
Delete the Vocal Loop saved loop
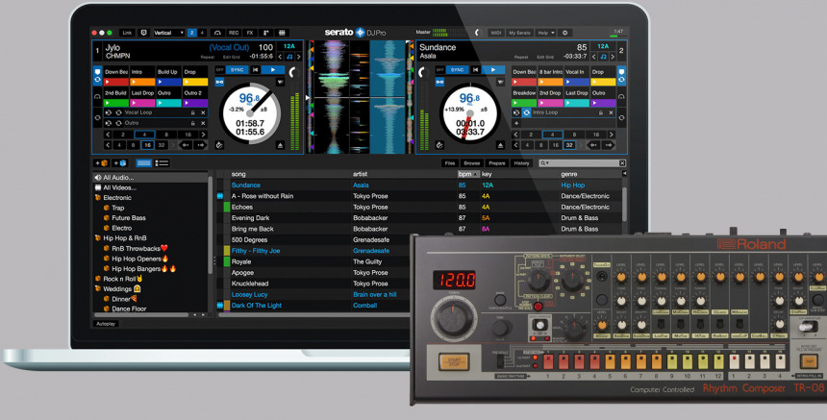[x=204, y=112]
